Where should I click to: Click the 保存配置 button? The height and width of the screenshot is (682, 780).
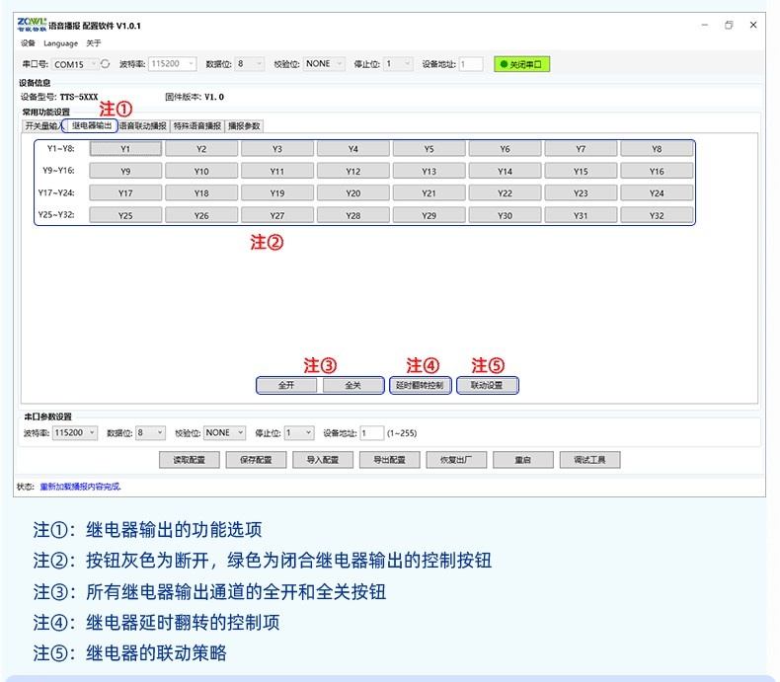click(256, 460)
